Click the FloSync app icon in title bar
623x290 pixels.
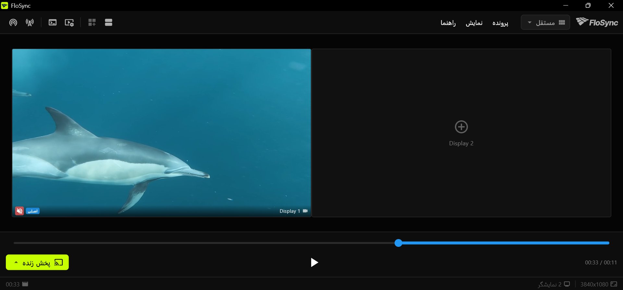pyautogui.click(x=5, y=6)
